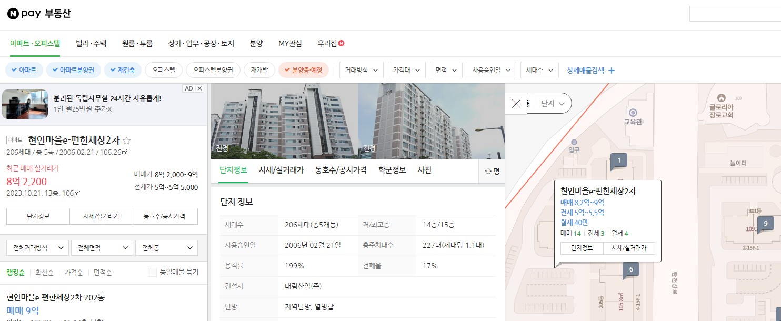Enable the 오피스텔 filter chip
The width and height of the screenshot is (781, 321).
[x=164, y=70]
